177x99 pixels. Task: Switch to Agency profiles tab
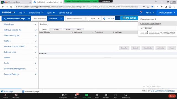tap(79, 29)
